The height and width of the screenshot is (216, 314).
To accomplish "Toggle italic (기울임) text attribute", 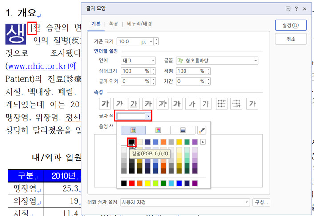I will tap(120, 104).
